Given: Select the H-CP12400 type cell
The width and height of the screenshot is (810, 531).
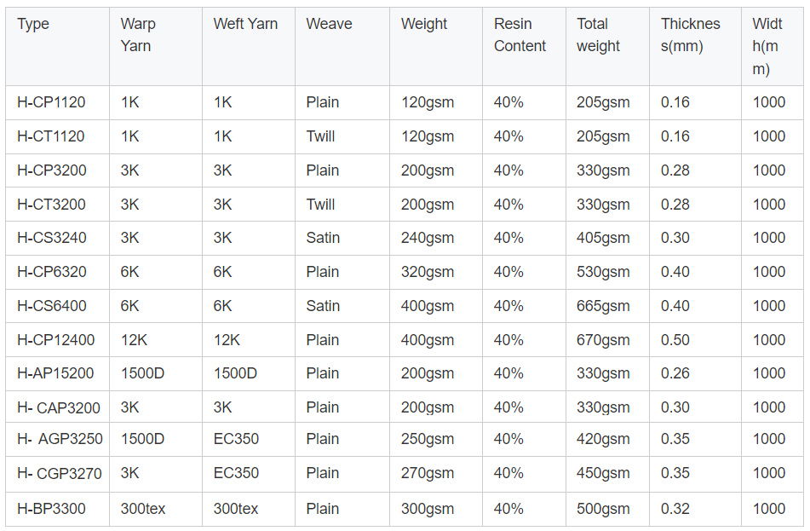Looking at the screenshot, I should 55,340.
